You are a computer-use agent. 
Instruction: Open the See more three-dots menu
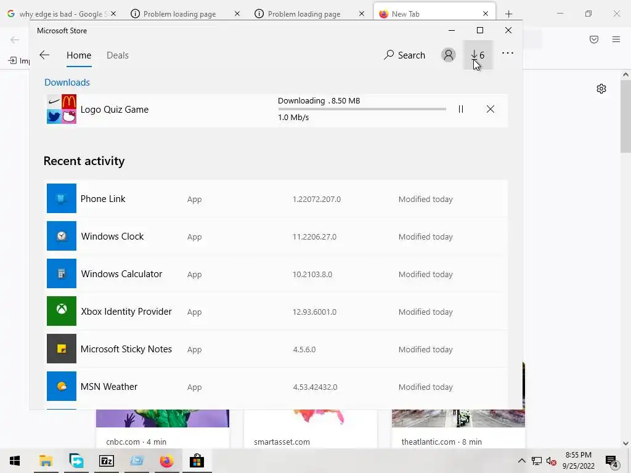(508, 53)
